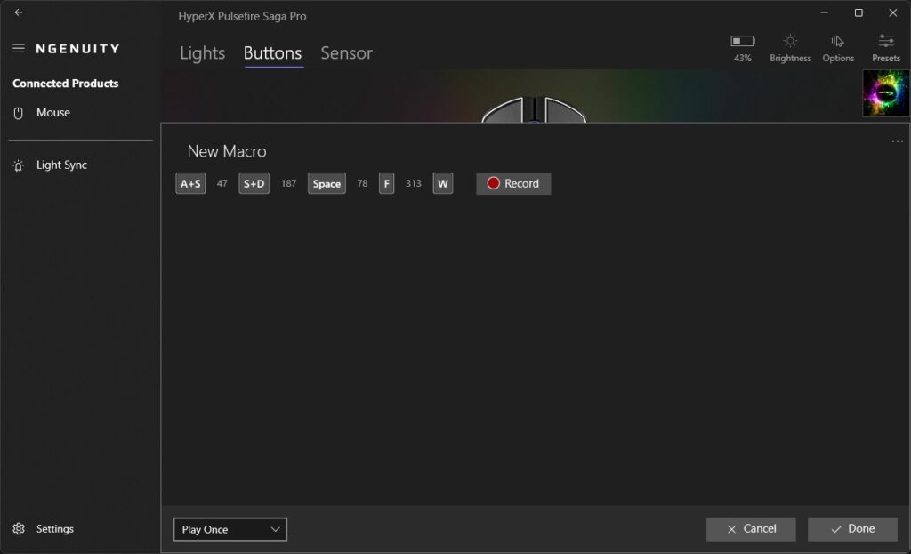This screenshot has height=554, width=911.
Task: Click the Connected Products heading
Action: tap(66, 84)
